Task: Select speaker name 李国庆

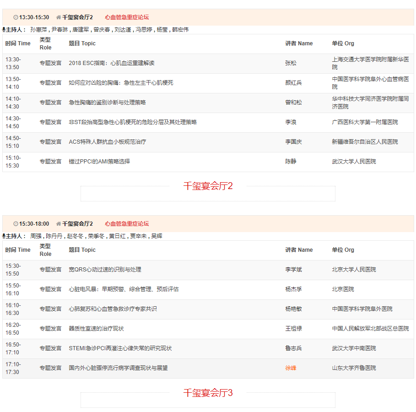Action: point(293,142)
